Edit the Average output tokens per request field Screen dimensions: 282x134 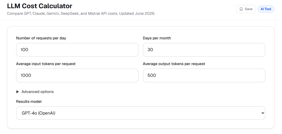[204, 75]
